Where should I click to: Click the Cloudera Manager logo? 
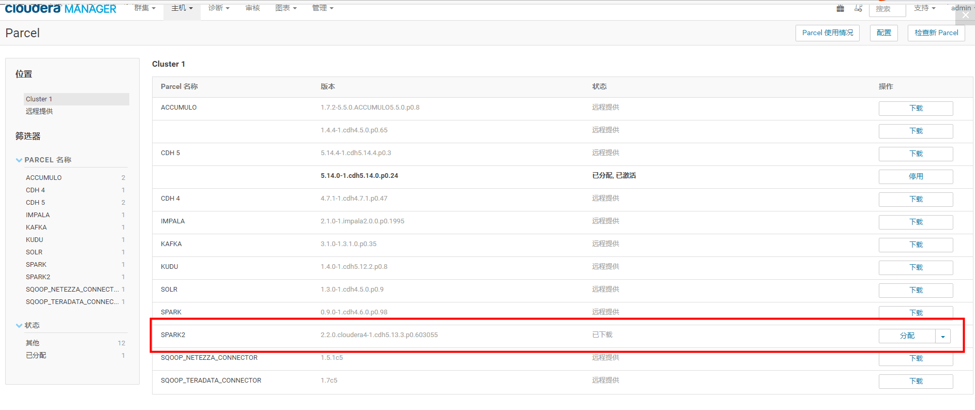[x=61, y=8]
